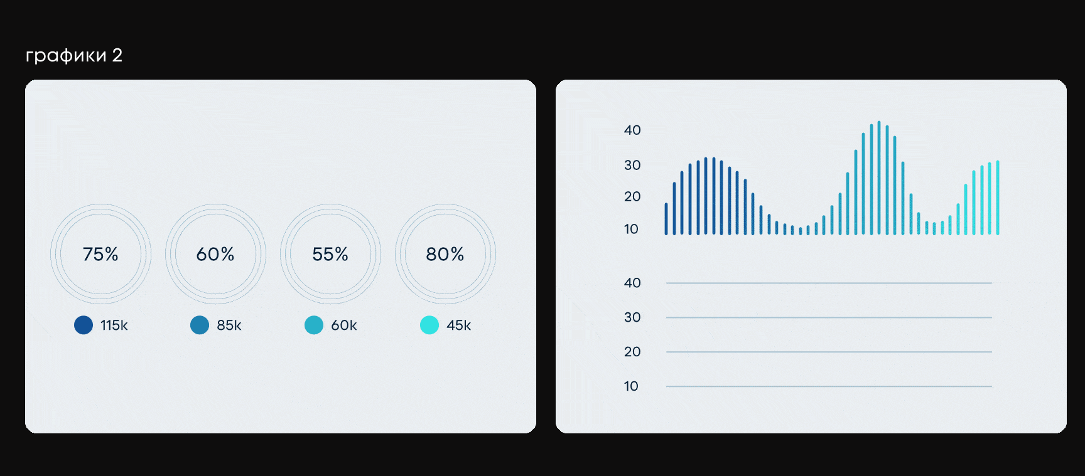The height and width of the screenshot is (476, 1085).
Task: Click the 60k legend label
Action: pos(344,325)
